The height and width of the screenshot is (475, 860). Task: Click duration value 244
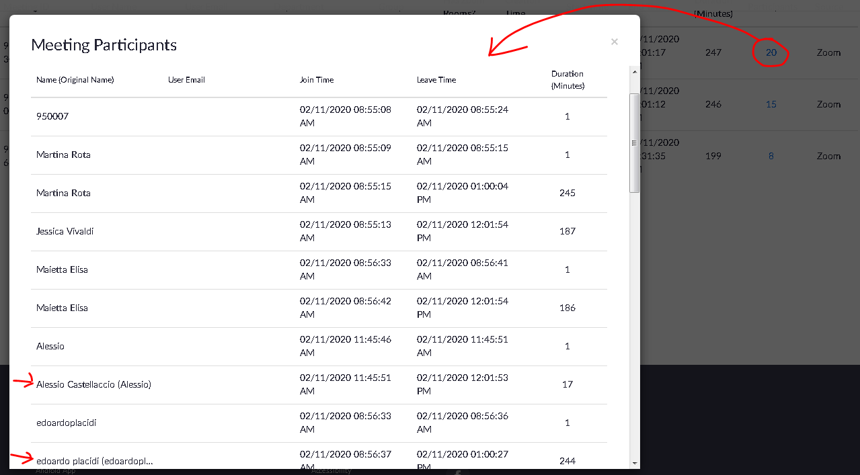click(x=568, y=461)
